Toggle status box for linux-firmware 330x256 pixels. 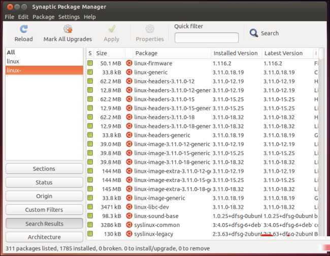[90, 63]
